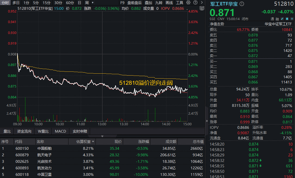Screen dimensions: 295x178
Task: Toggle 盘前盘后 pre/post-market display
Action: [x=135, y=3]
